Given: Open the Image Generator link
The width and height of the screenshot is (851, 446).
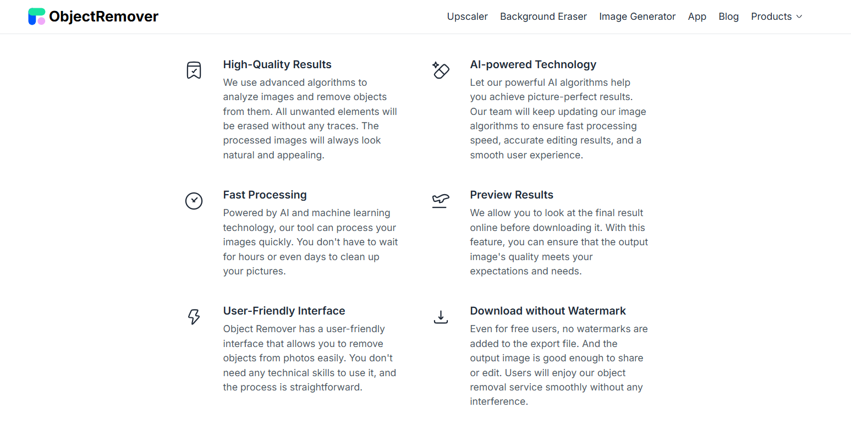Looking at the screenshot, I should click(x=637, y=16).
